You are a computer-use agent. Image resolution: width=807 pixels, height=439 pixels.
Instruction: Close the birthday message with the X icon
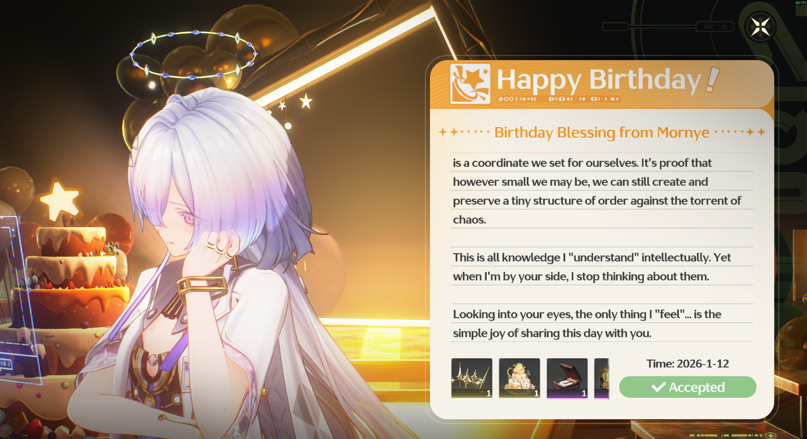760,27
